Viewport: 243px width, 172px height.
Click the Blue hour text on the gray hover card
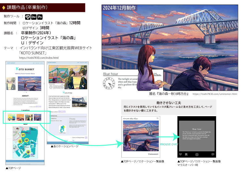tap(197, 129)
